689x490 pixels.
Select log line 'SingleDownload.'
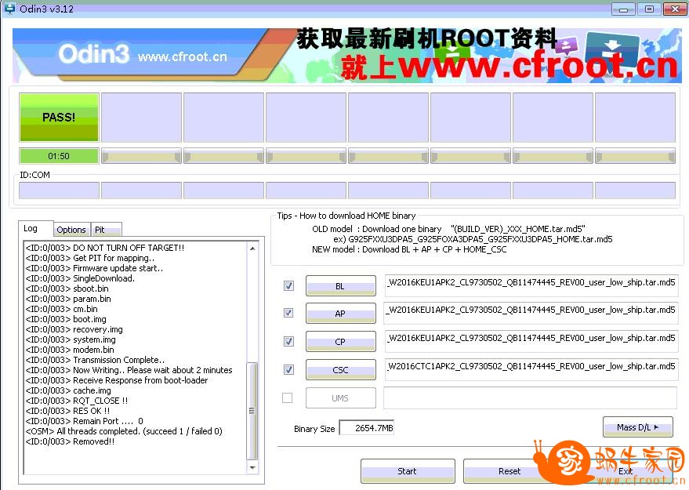coord(80,278)
